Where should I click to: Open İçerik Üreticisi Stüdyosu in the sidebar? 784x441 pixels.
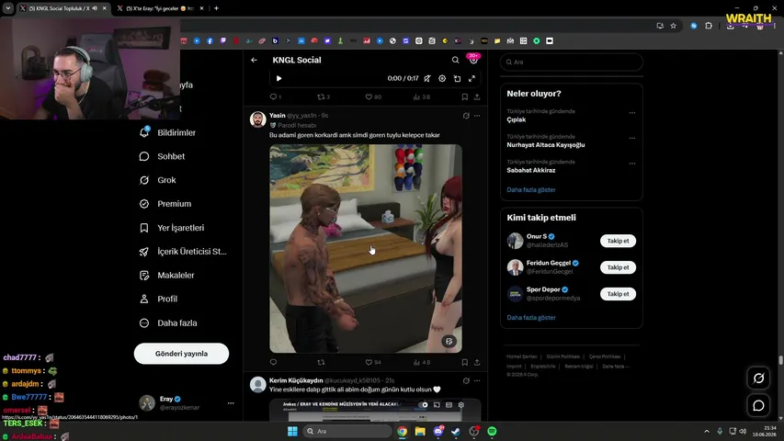click(183, 252)
